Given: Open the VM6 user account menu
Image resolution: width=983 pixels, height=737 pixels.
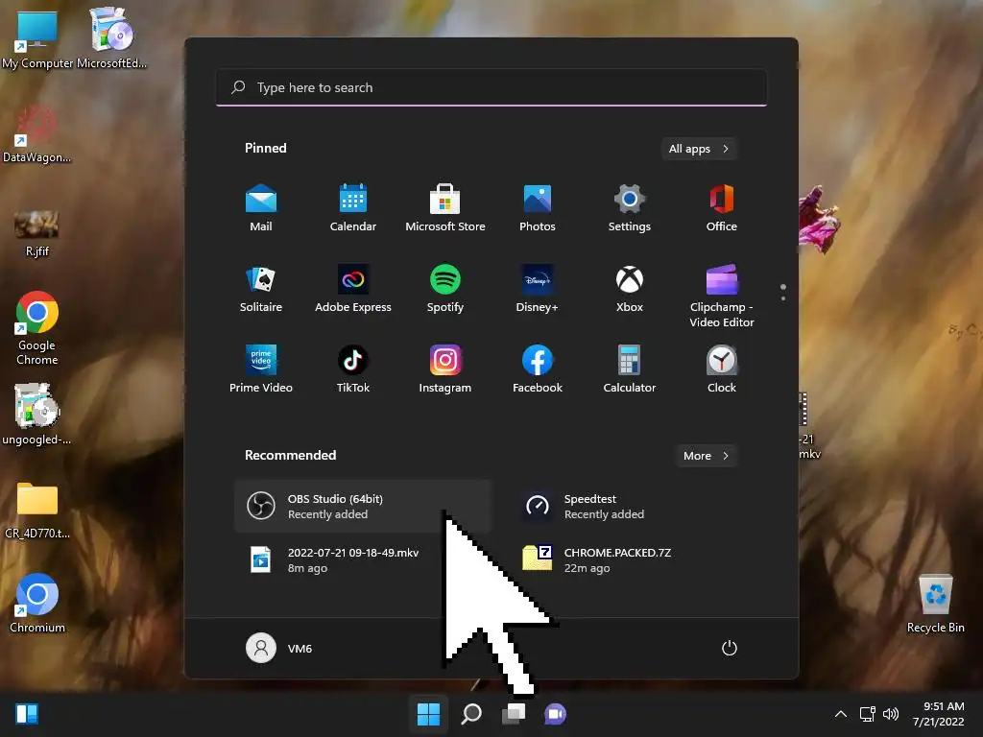Looking at the screenshot, I should pyautogui.click(x=279, y=648).
